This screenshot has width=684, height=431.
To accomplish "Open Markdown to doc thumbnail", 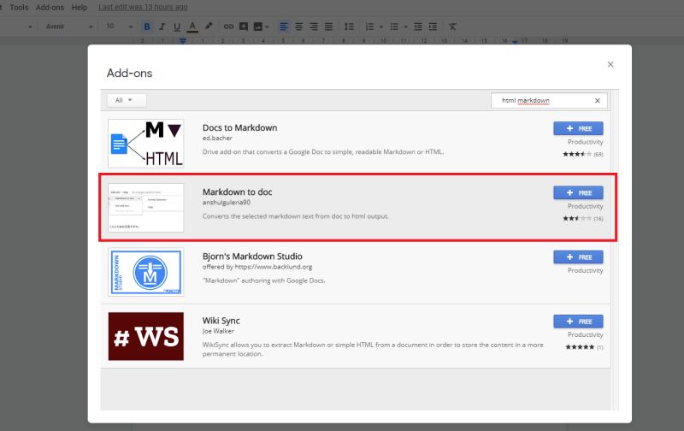I will pos(145,208).
